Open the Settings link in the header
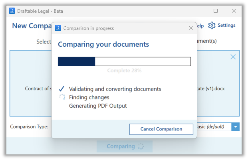 [x=226, y=25]
